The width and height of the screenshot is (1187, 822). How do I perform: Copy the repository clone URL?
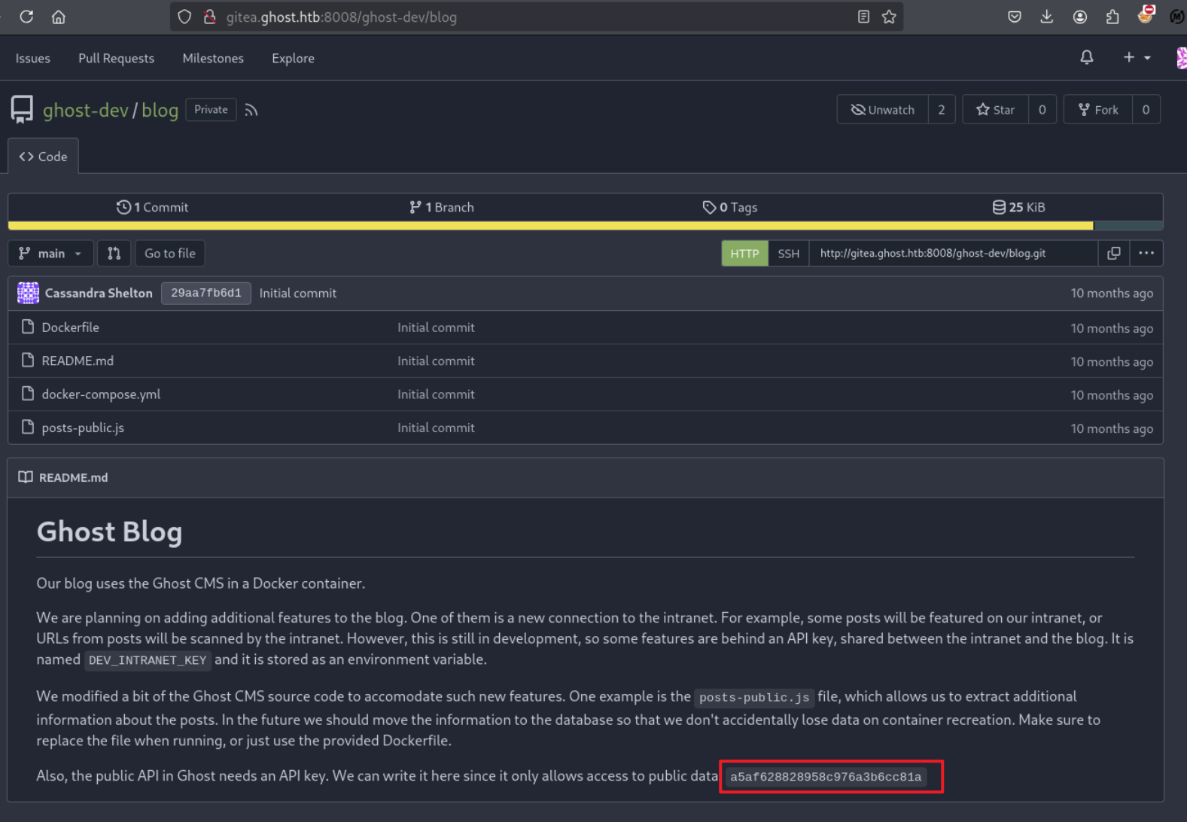pyautogui.click(x=1113, y=254)
